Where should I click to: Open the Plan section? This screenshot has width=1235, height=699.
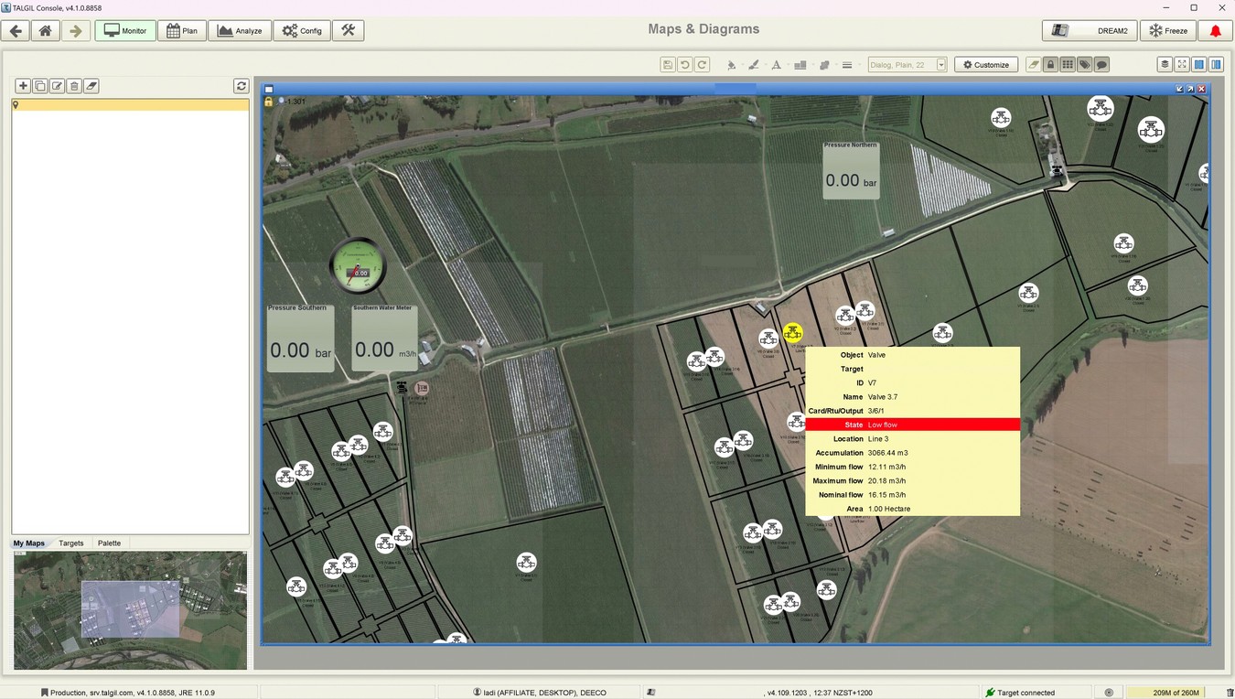click(182, 30)
